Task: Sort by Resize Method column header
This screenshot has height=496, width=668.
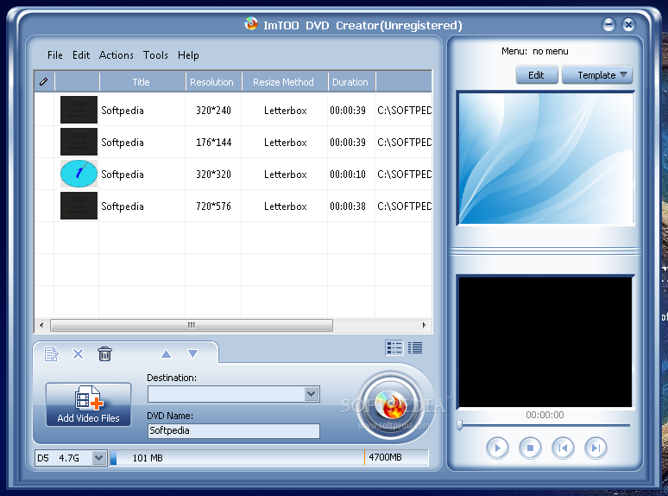Action: [x=284, y=81]
